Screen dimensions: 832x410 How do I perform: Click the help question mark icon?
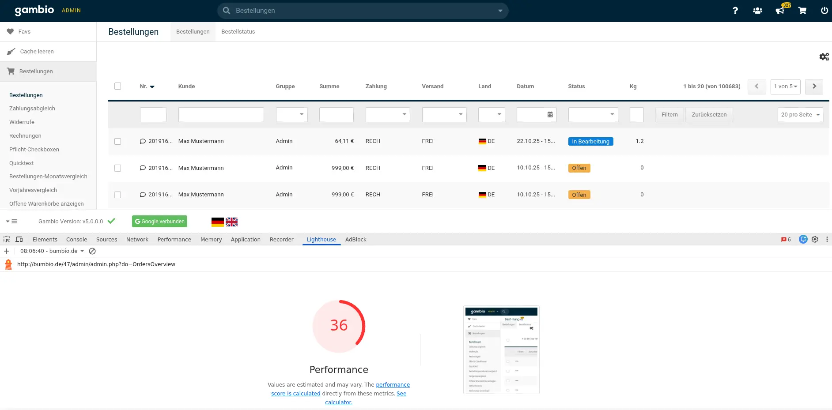coord(735,11)
